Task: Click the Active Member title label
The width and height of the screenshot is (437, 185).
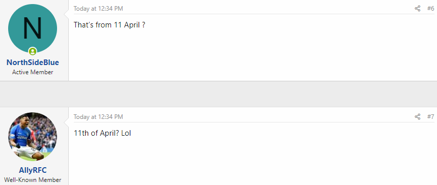Action: click(x=33, y=72)
